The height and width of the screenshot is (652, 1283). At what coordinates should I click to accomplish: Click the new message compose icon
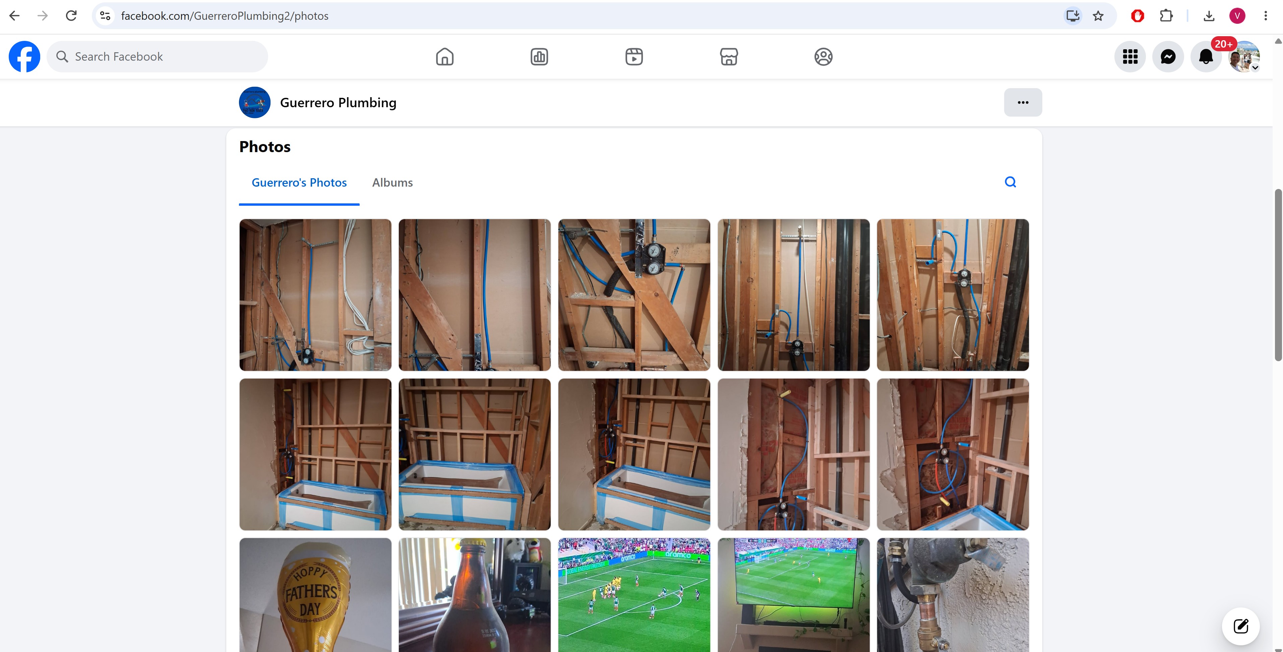click(x=1241, y=626)
